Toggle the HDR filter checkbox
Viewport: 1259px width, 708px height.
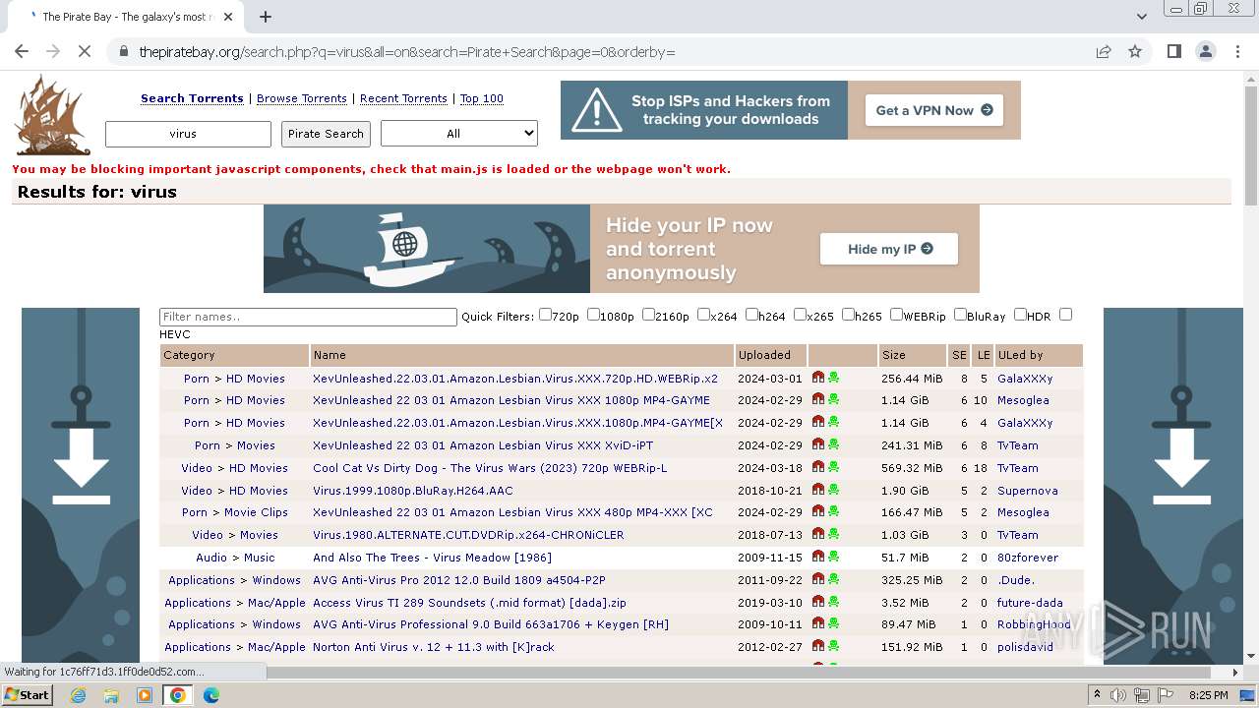pyautogui.click(x=1020, y=315)
